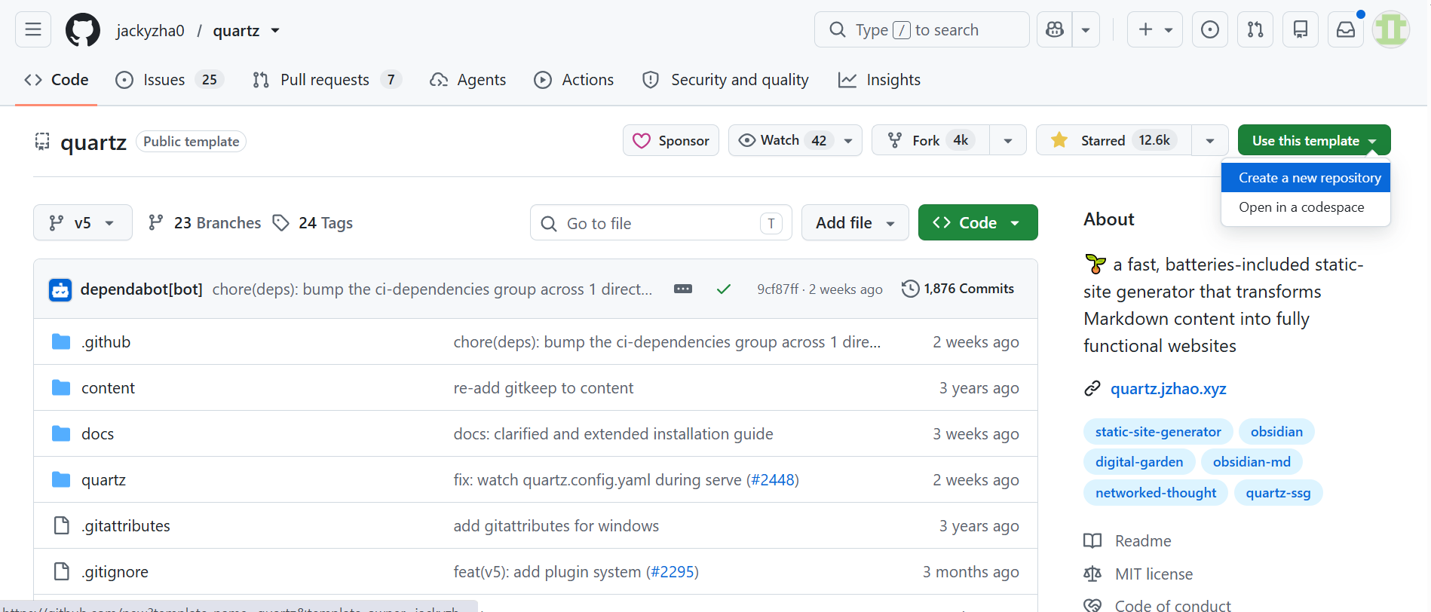
Task: Open the hamburger navigation menu
Action: point(33,29)
